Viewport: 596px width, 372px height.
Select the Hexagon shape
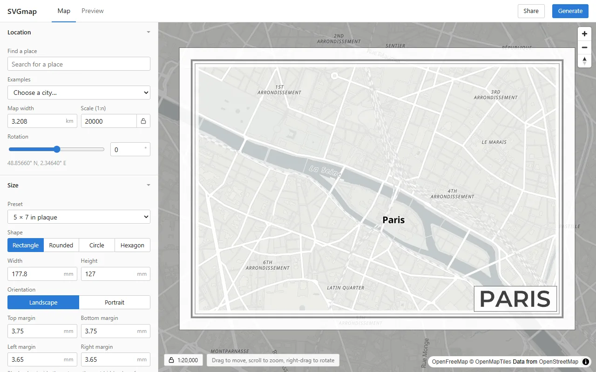(132, 245)
